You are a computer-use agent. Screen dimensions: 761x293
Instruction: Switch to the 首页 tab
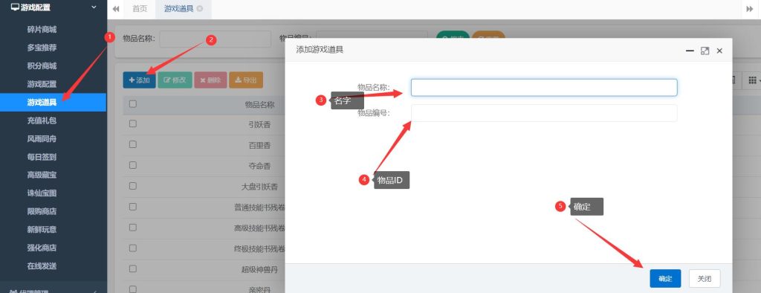(140, 9)
